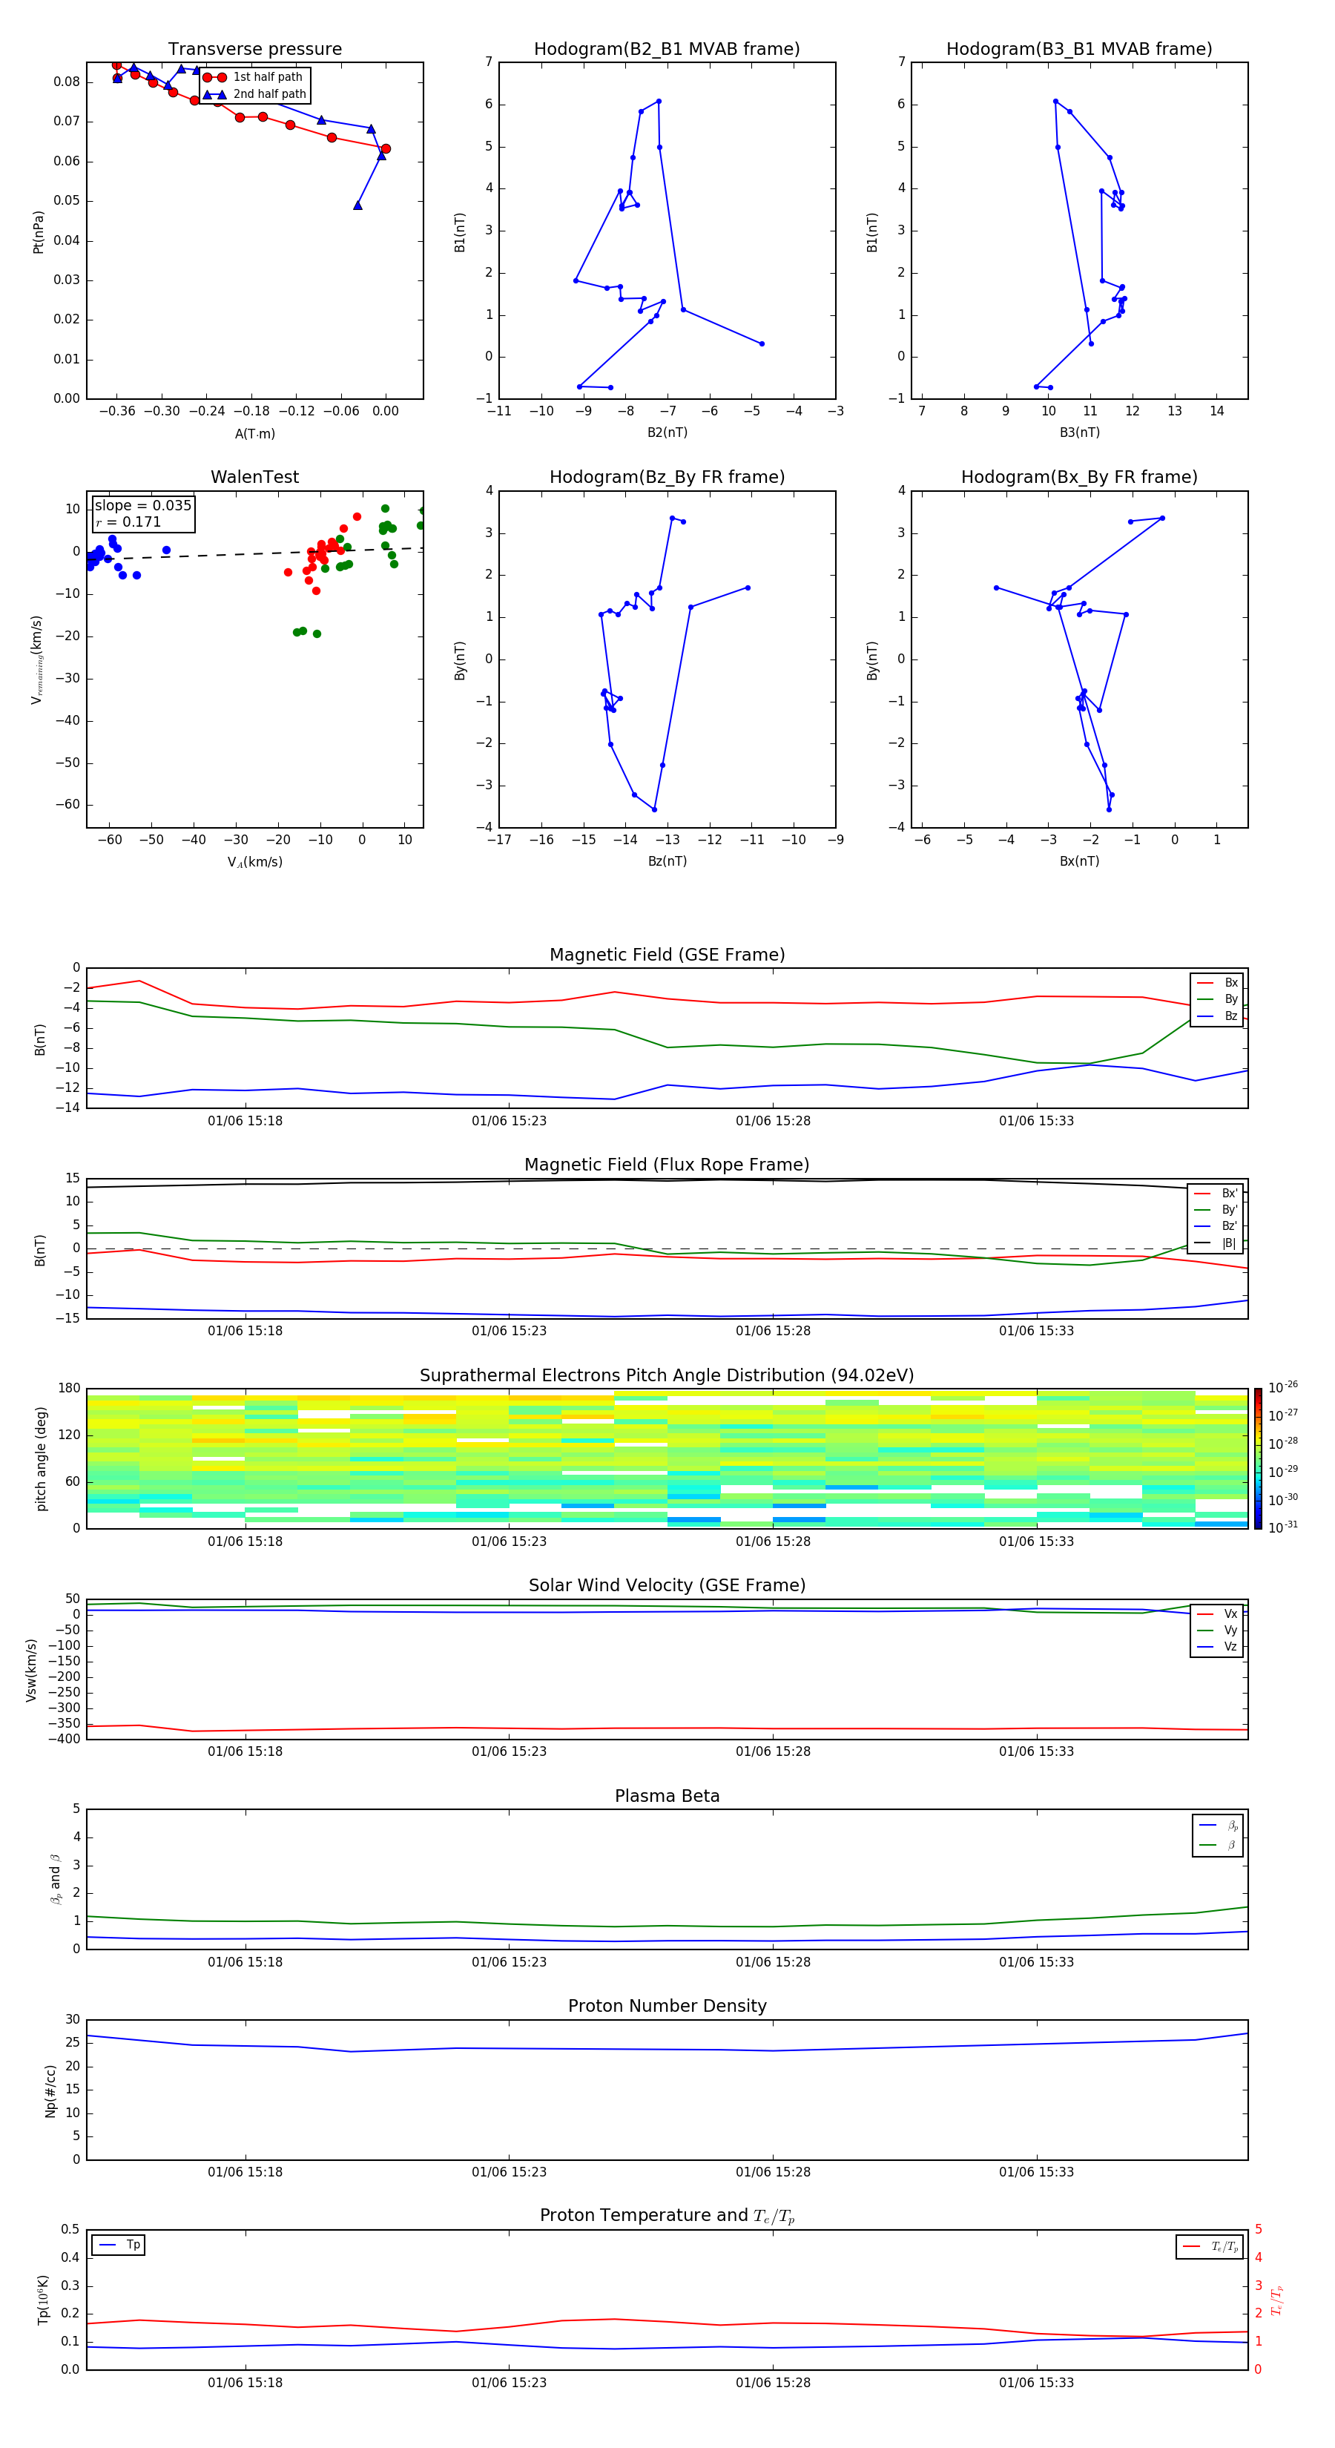Click the Vz legend entry in Solar Wind plot
Screen dimensions: 1335x2448
1217,1647
